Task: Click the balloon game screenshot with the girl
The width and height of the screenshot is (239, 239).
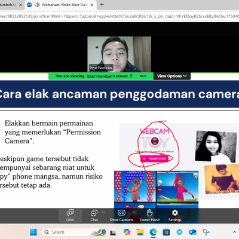Action: coord(134,186)
